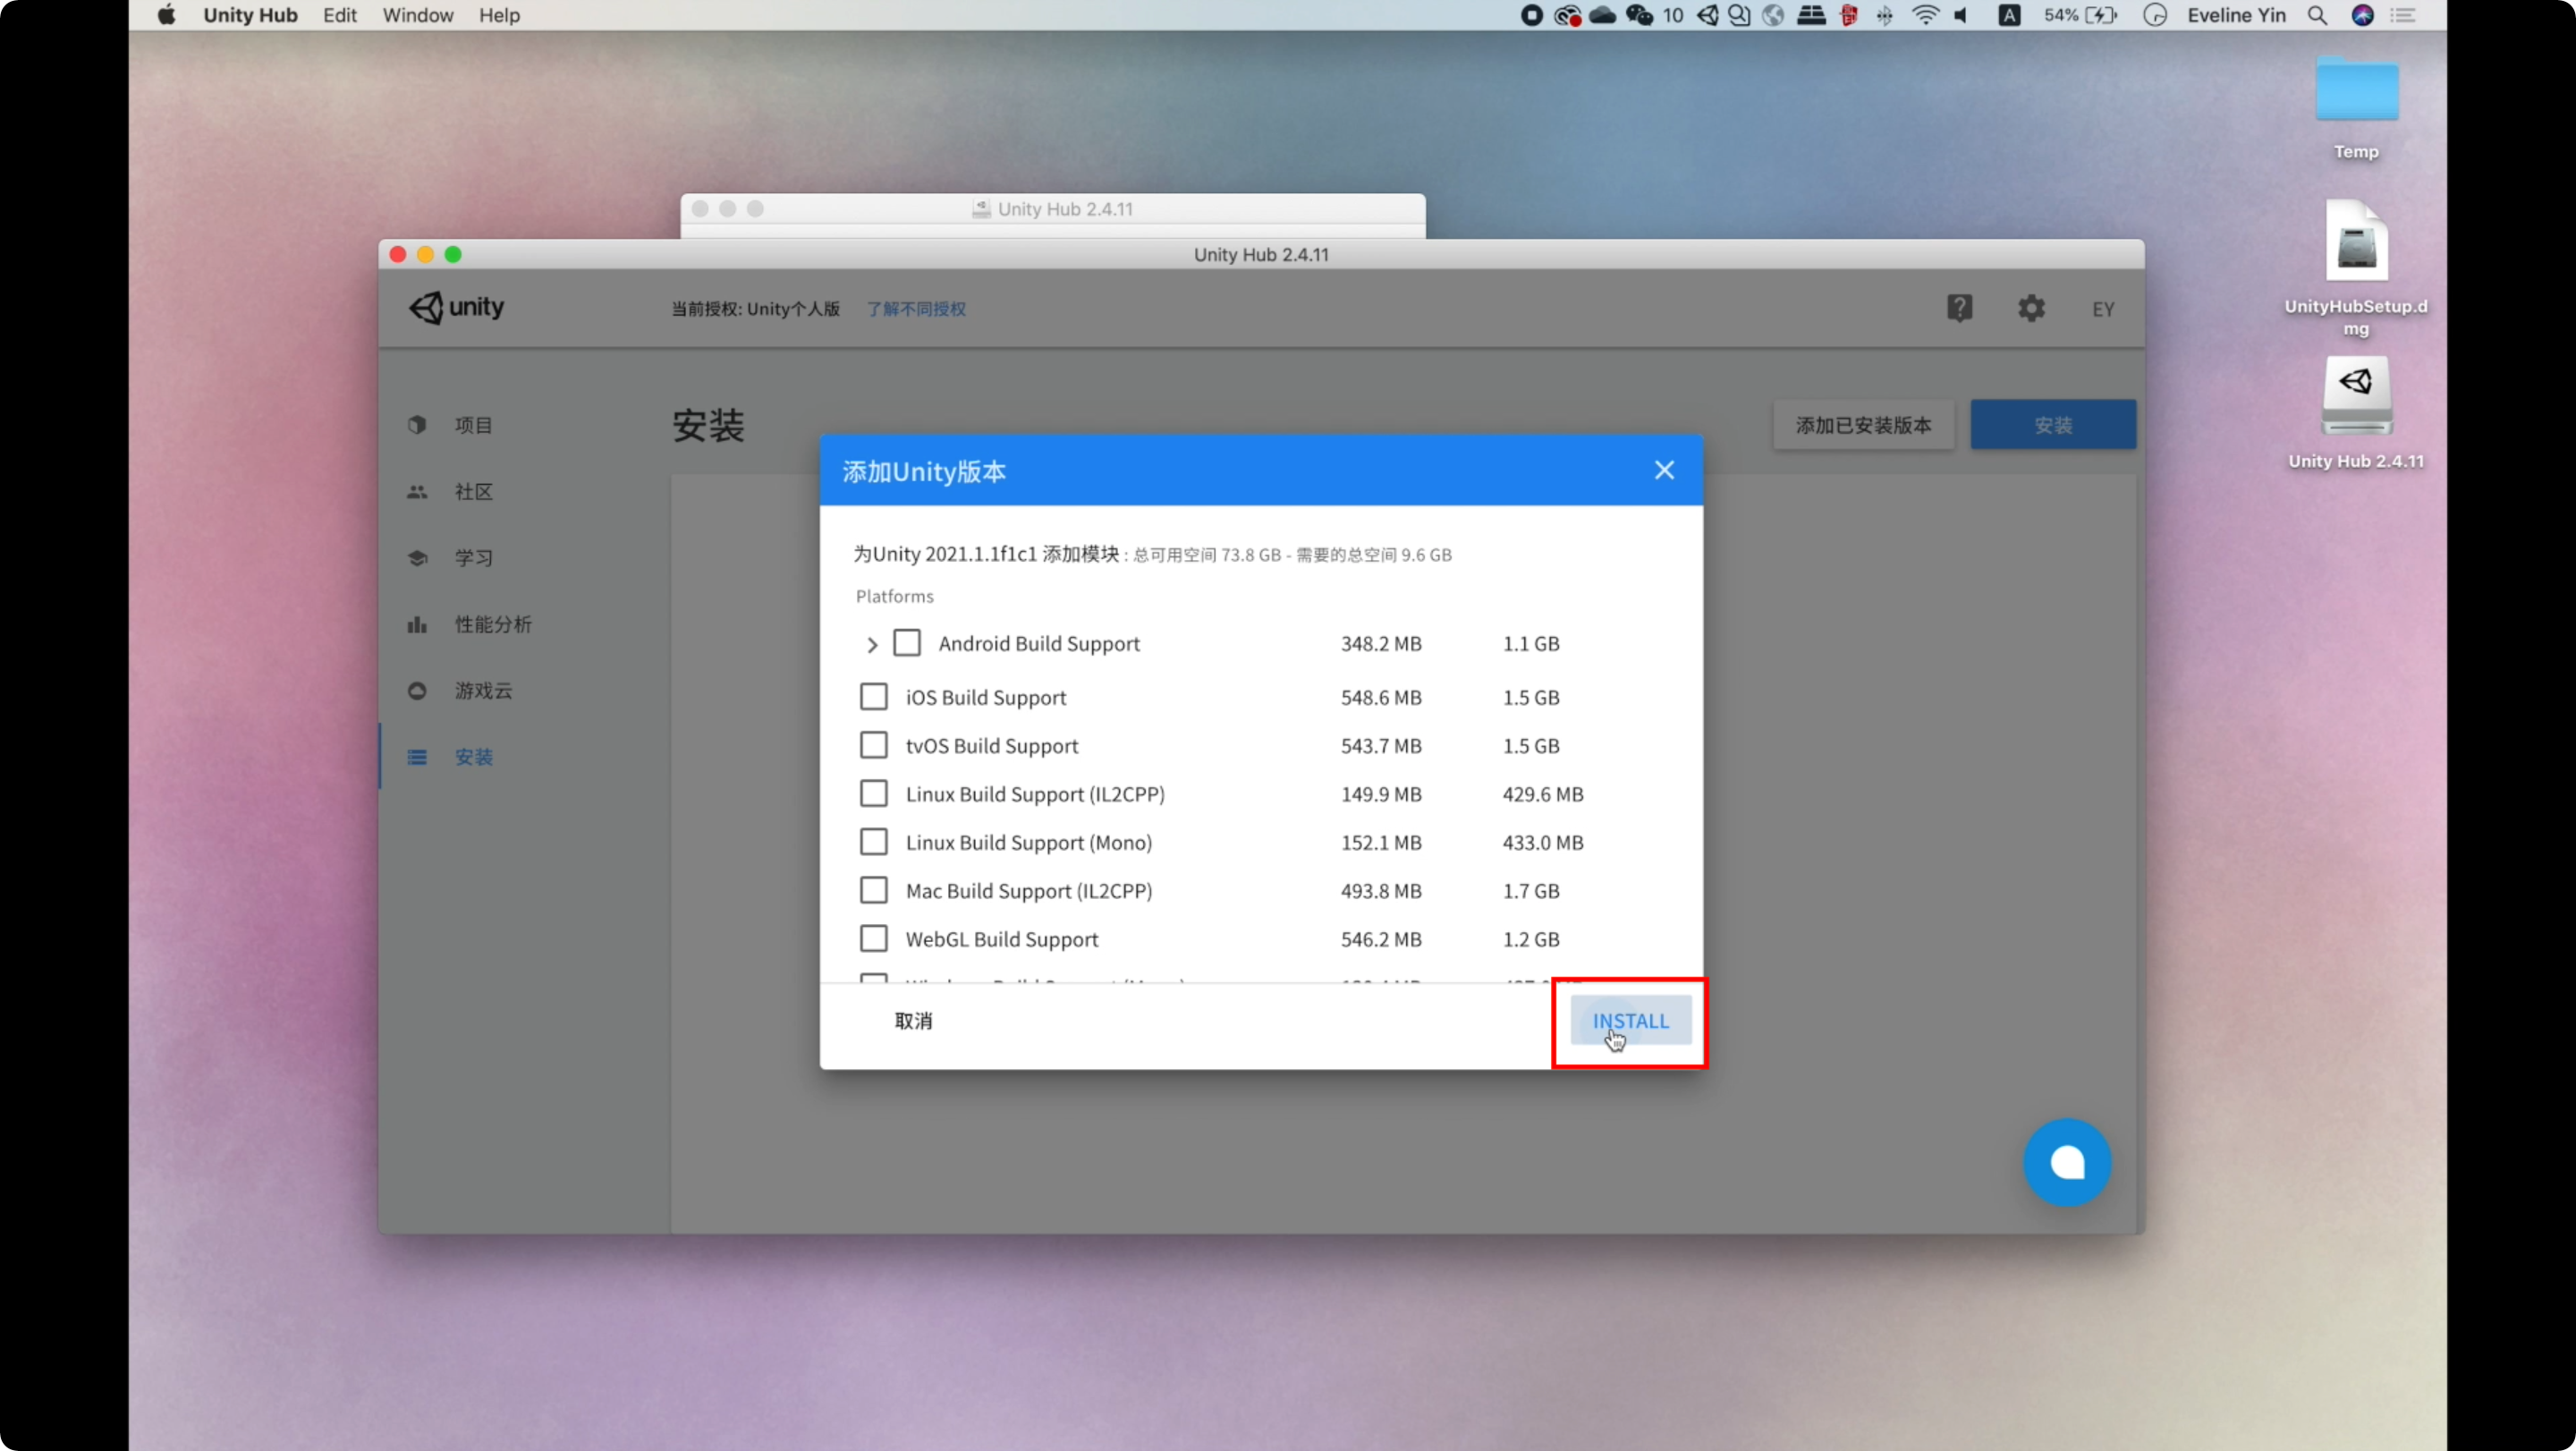Screen dimensions: 2576x1451
Task: Select Linux Build Support (Mono) checkbox
Action: [874, 842]
